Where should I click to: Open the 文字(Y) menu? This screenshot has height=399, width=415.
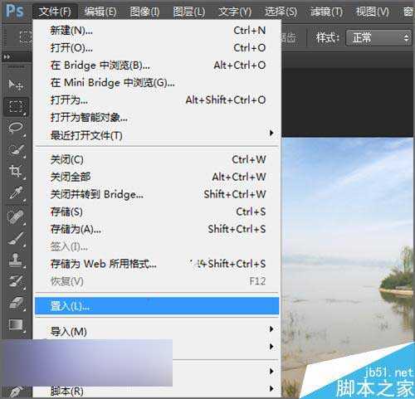235,12
